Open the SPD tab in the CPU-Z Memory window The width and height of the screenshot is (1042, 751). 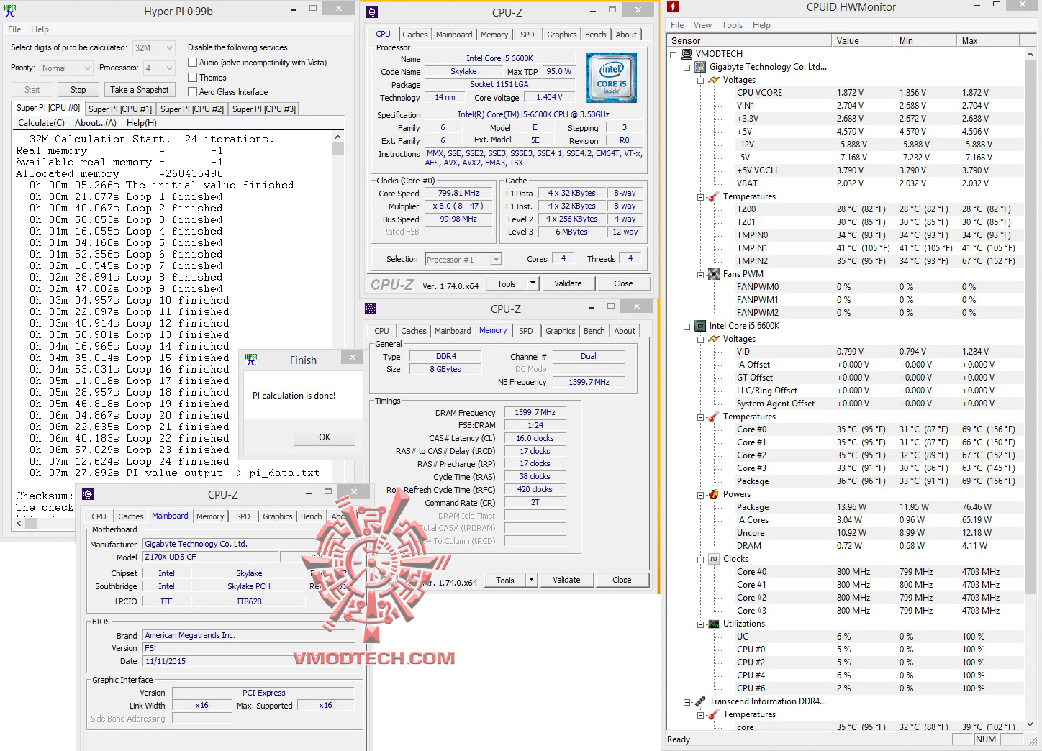(x=526, y=331)
